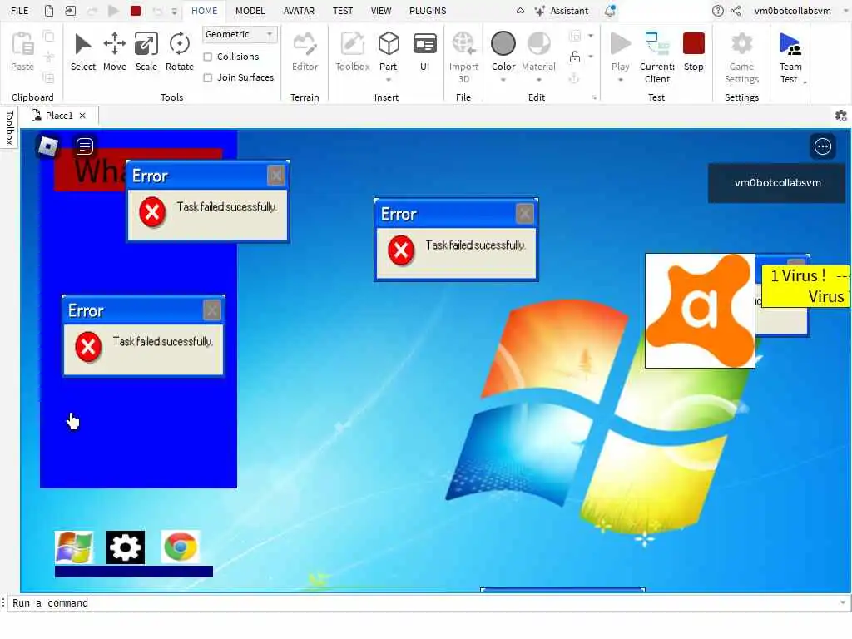Open the chat icon in viewport

[85, 146]
